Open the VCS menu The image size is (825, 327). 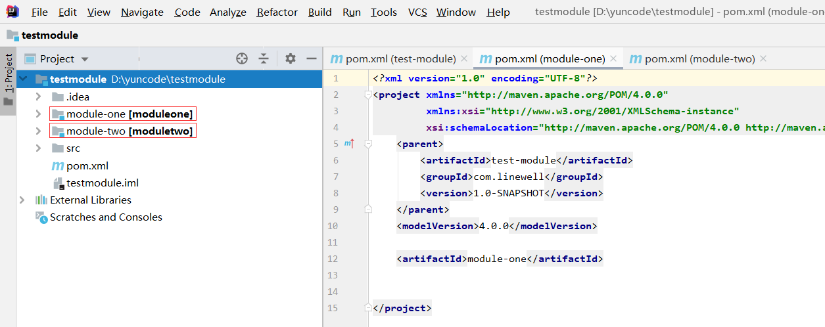417,12
